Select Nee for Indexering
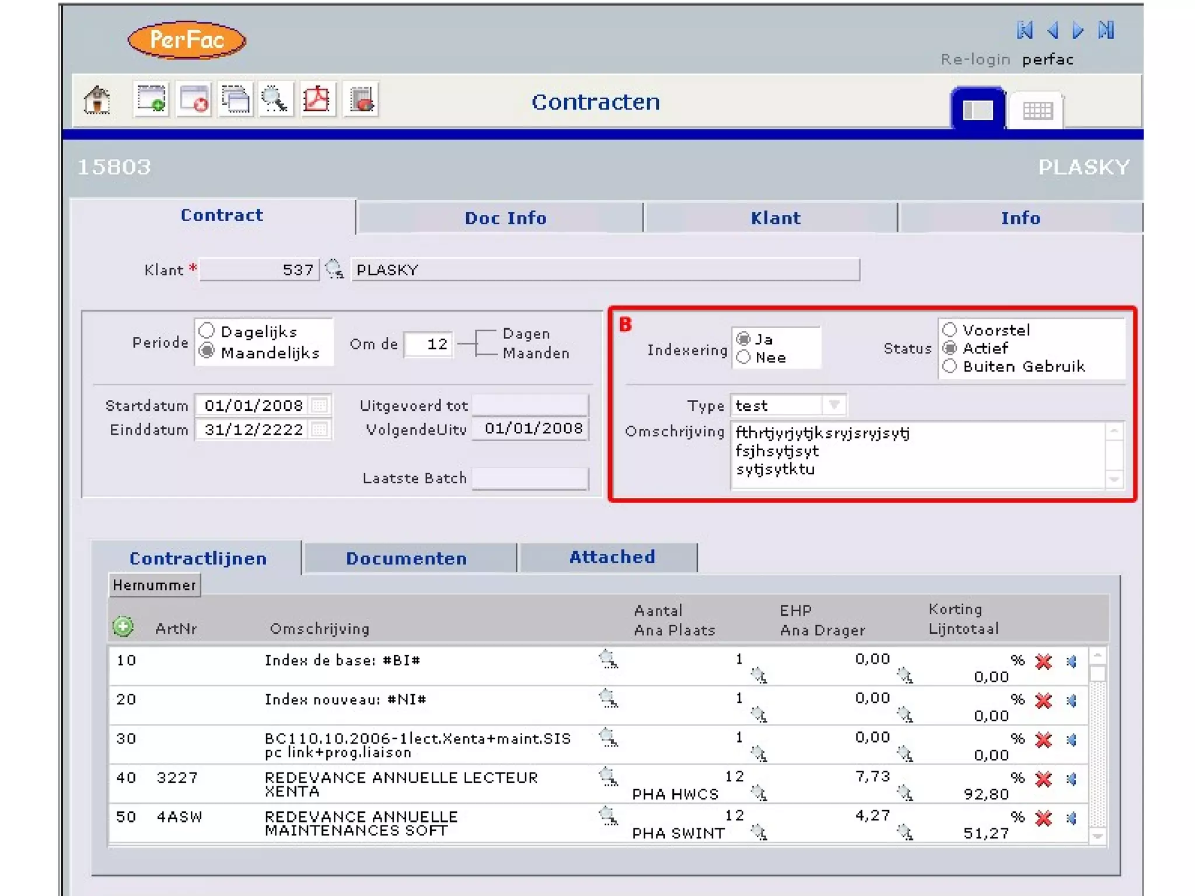1195x896 pixels. (x=743, y=357)
